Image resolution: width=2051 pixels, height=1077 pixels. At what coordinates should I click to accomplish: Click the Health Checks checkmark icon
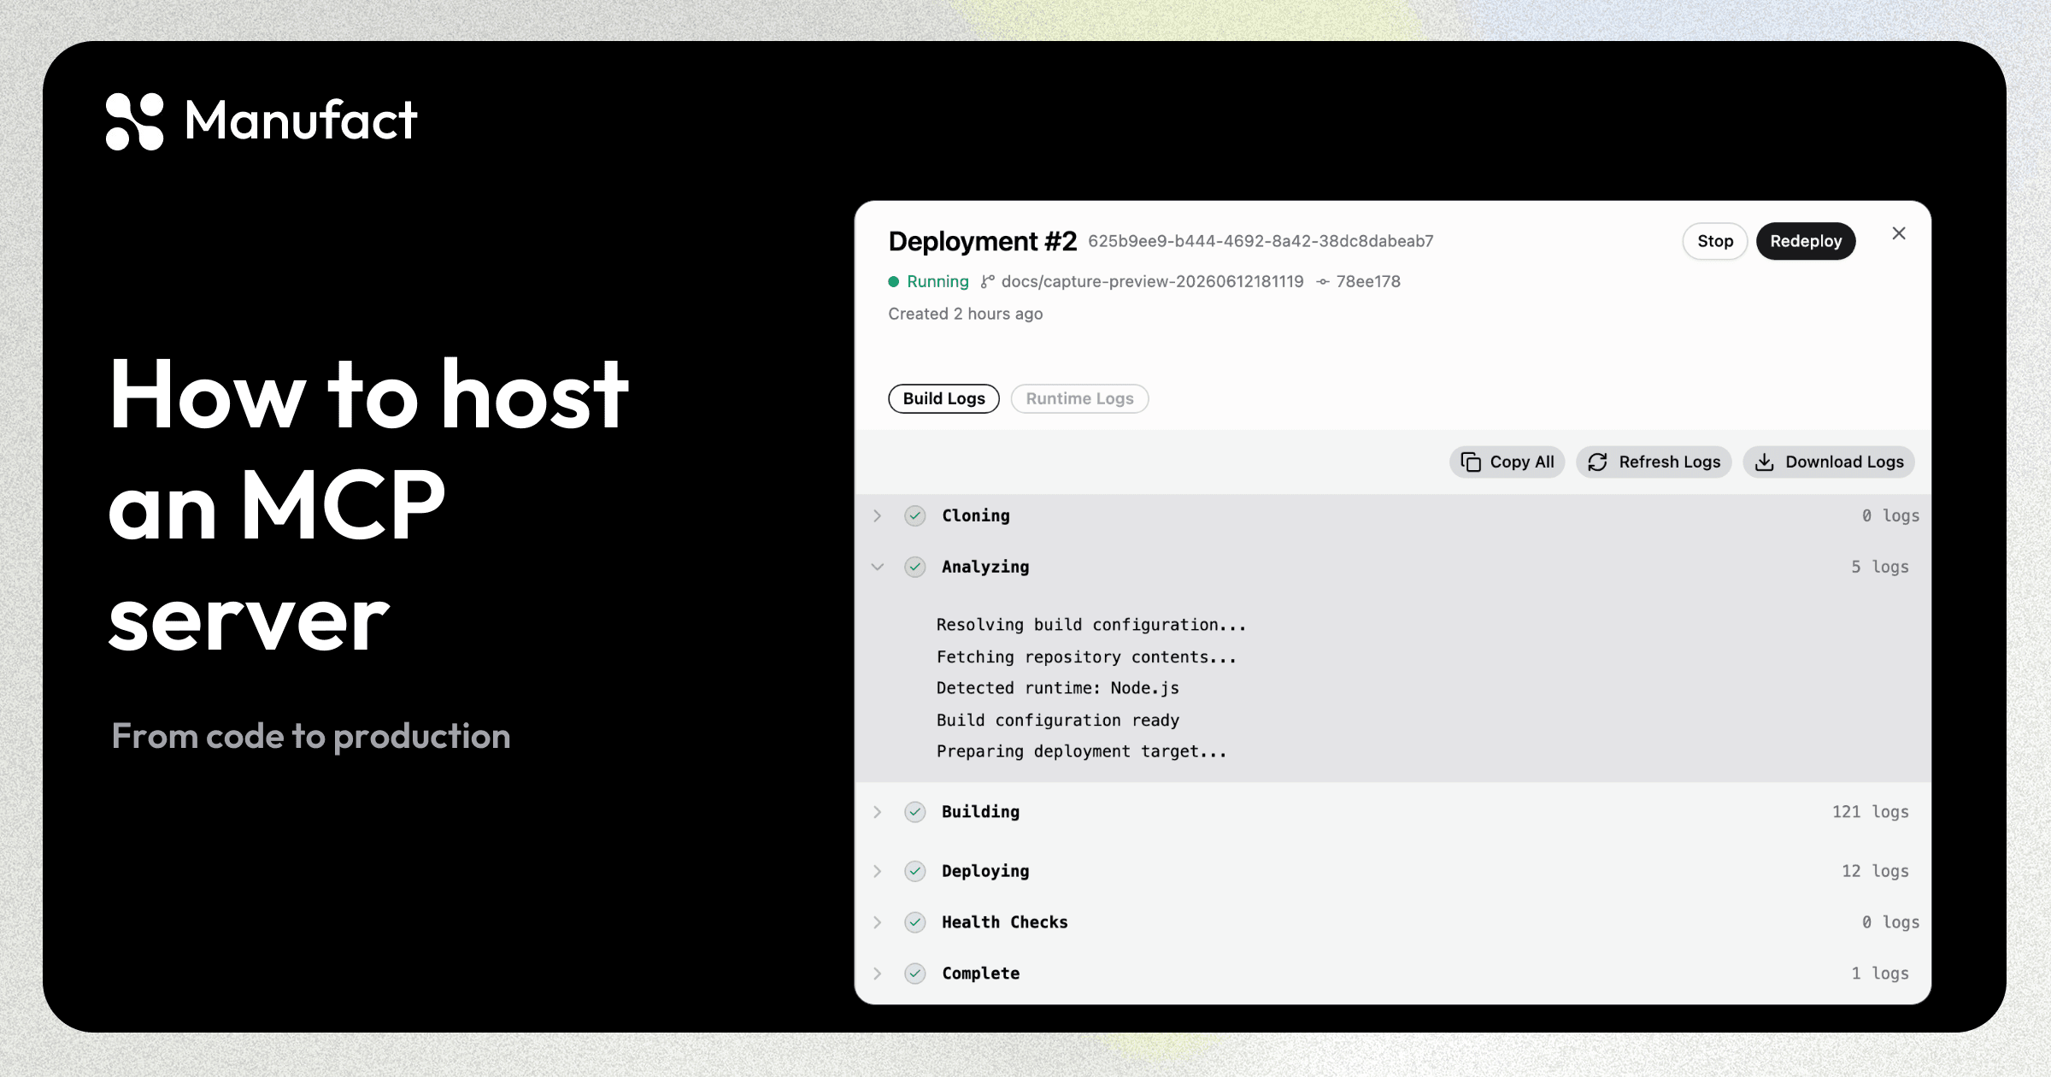coord(915,922)
